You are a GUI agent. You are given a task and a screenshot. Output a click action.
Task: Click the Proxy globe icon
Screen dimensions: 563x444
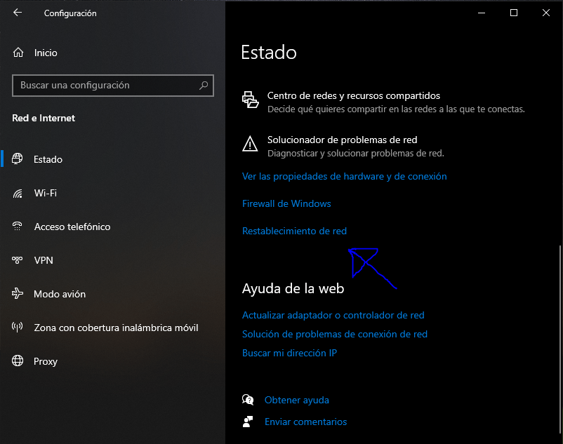coord(18,361)
